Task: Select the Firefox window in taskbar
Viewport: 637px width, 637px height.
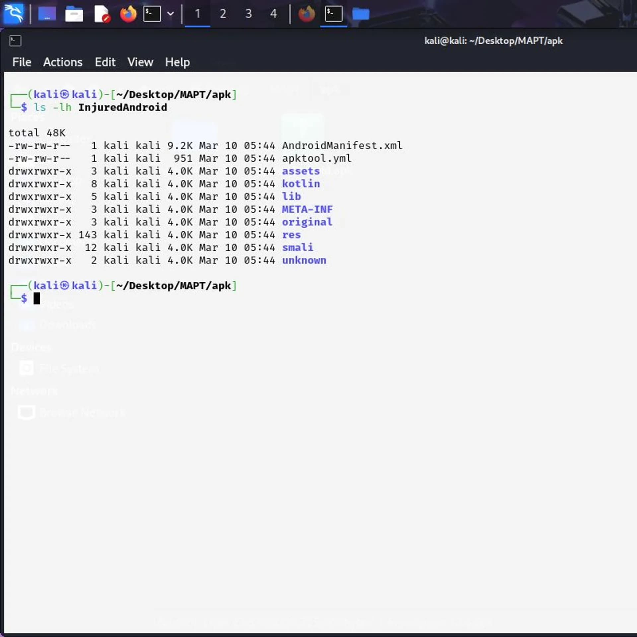Action: 307,14
